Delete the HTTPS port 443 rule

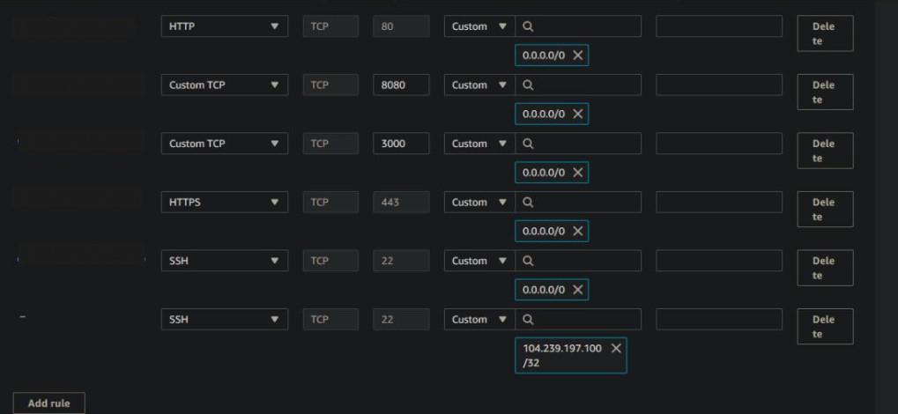824,210
